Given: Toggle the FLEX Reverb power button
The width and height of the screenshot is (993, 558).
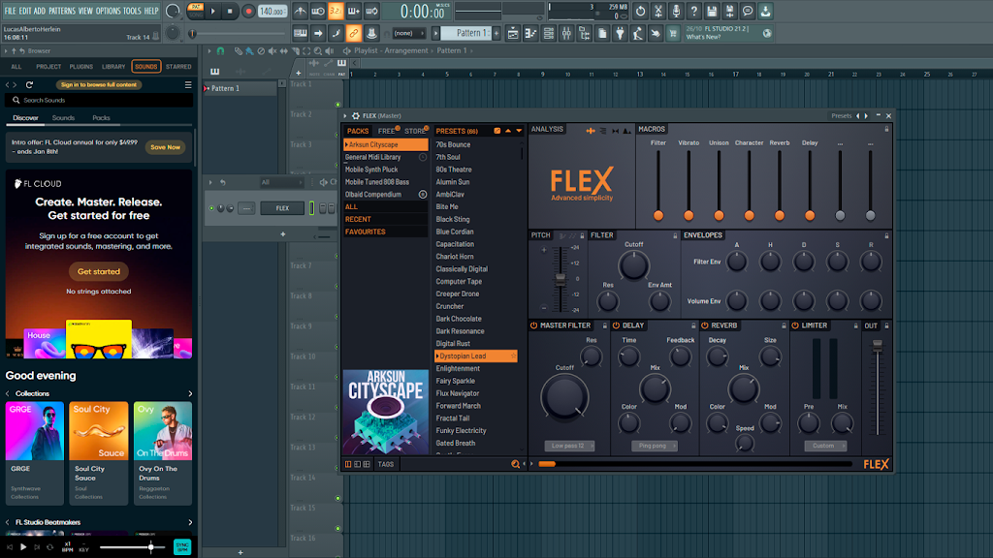Looking at the screenshot, I should pos(705,325).
